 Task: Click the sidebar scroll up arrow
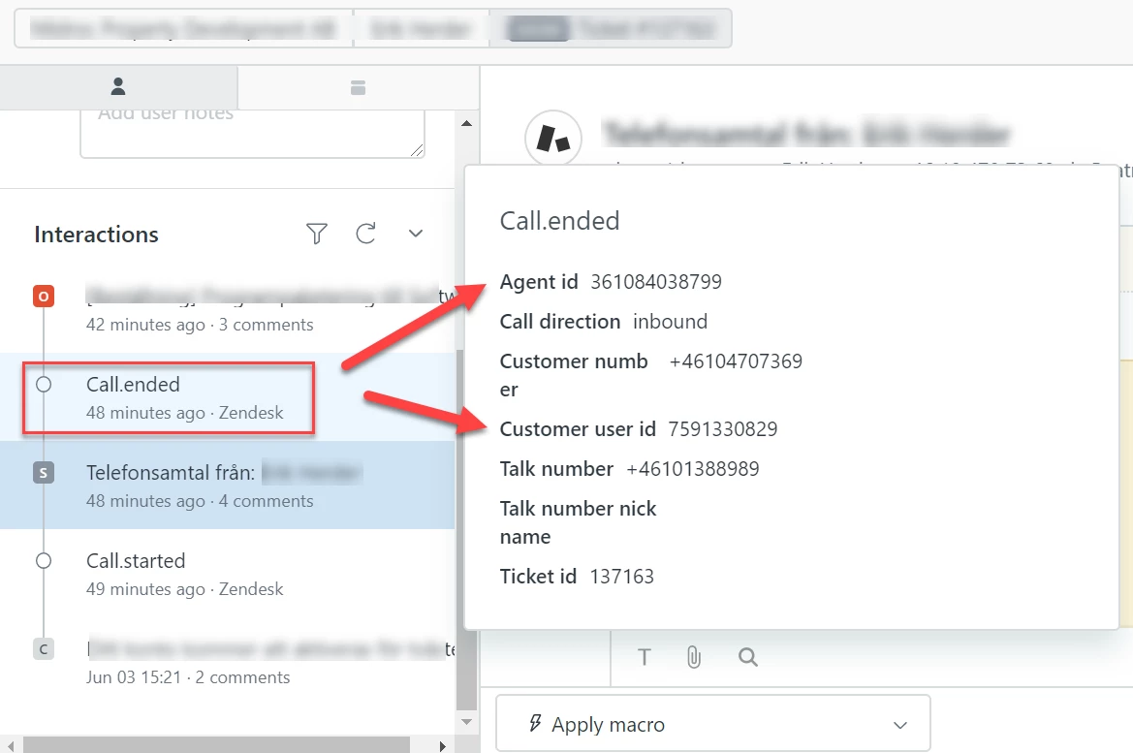tap(467, 124)
